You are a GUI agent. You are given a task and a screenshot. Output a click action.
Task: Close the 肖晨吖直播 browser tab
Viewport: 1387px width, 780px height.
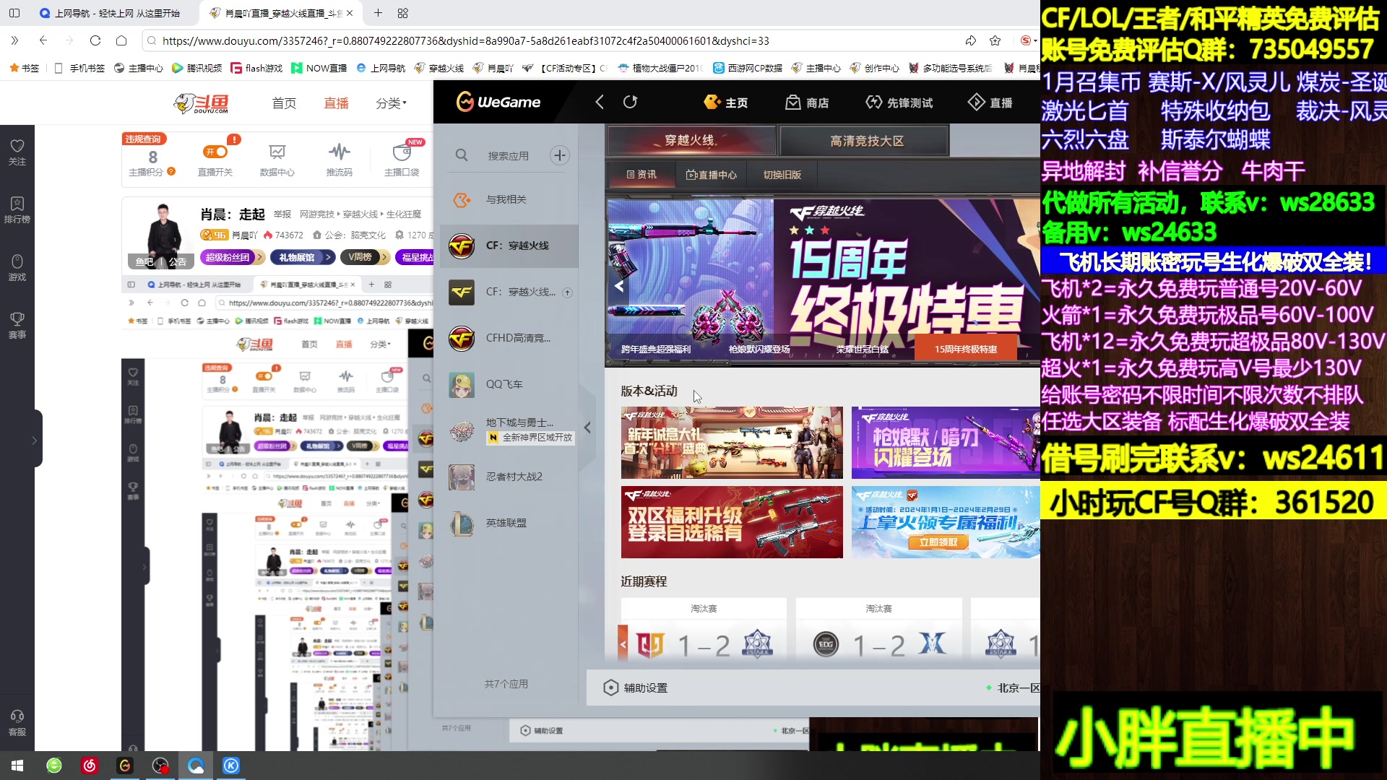pos(350,13)
